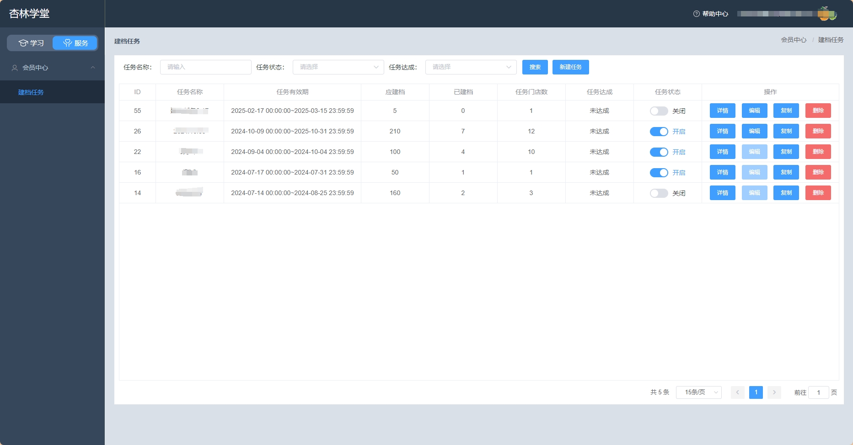853x445 pixels.
Task: Click the 任务名称 input field
Action: (x=206, y=67)
